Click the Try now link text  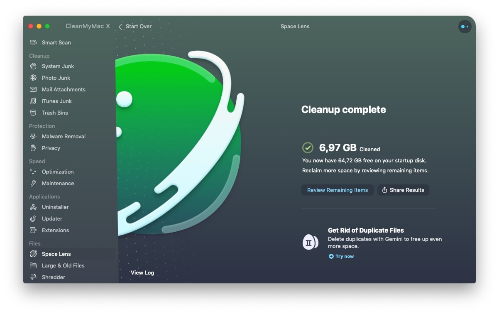pos(345,256)
